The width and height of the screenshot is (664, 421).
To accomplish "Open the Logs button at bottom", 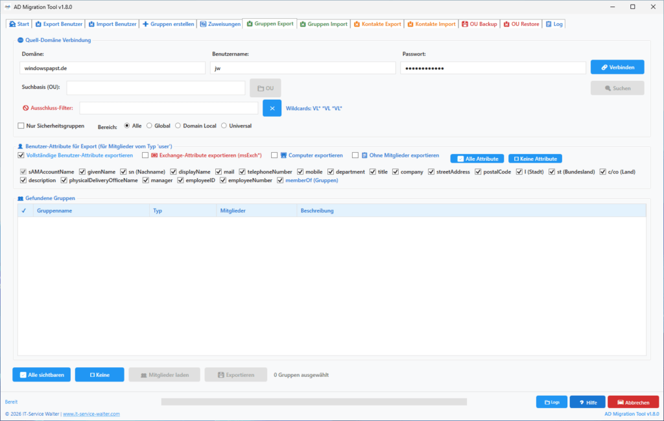I will click(552, 402).
